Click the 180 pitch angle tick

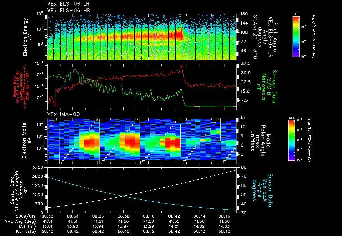coord(244,14)
